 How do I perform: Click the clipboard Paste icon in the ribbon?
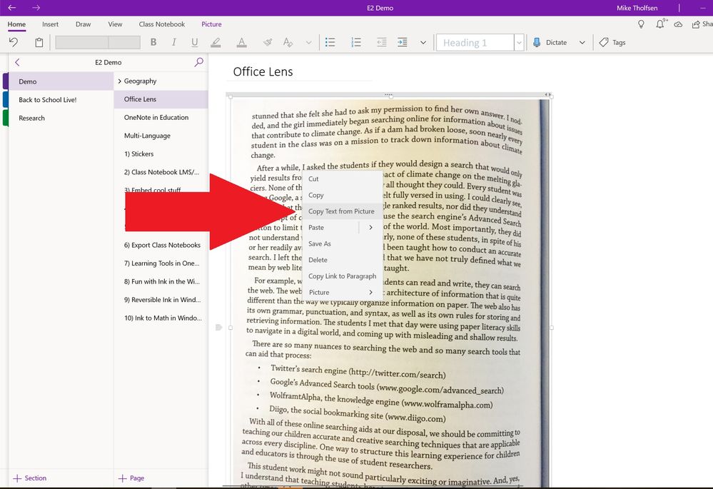pyautogui.click(x=39, y=42)
